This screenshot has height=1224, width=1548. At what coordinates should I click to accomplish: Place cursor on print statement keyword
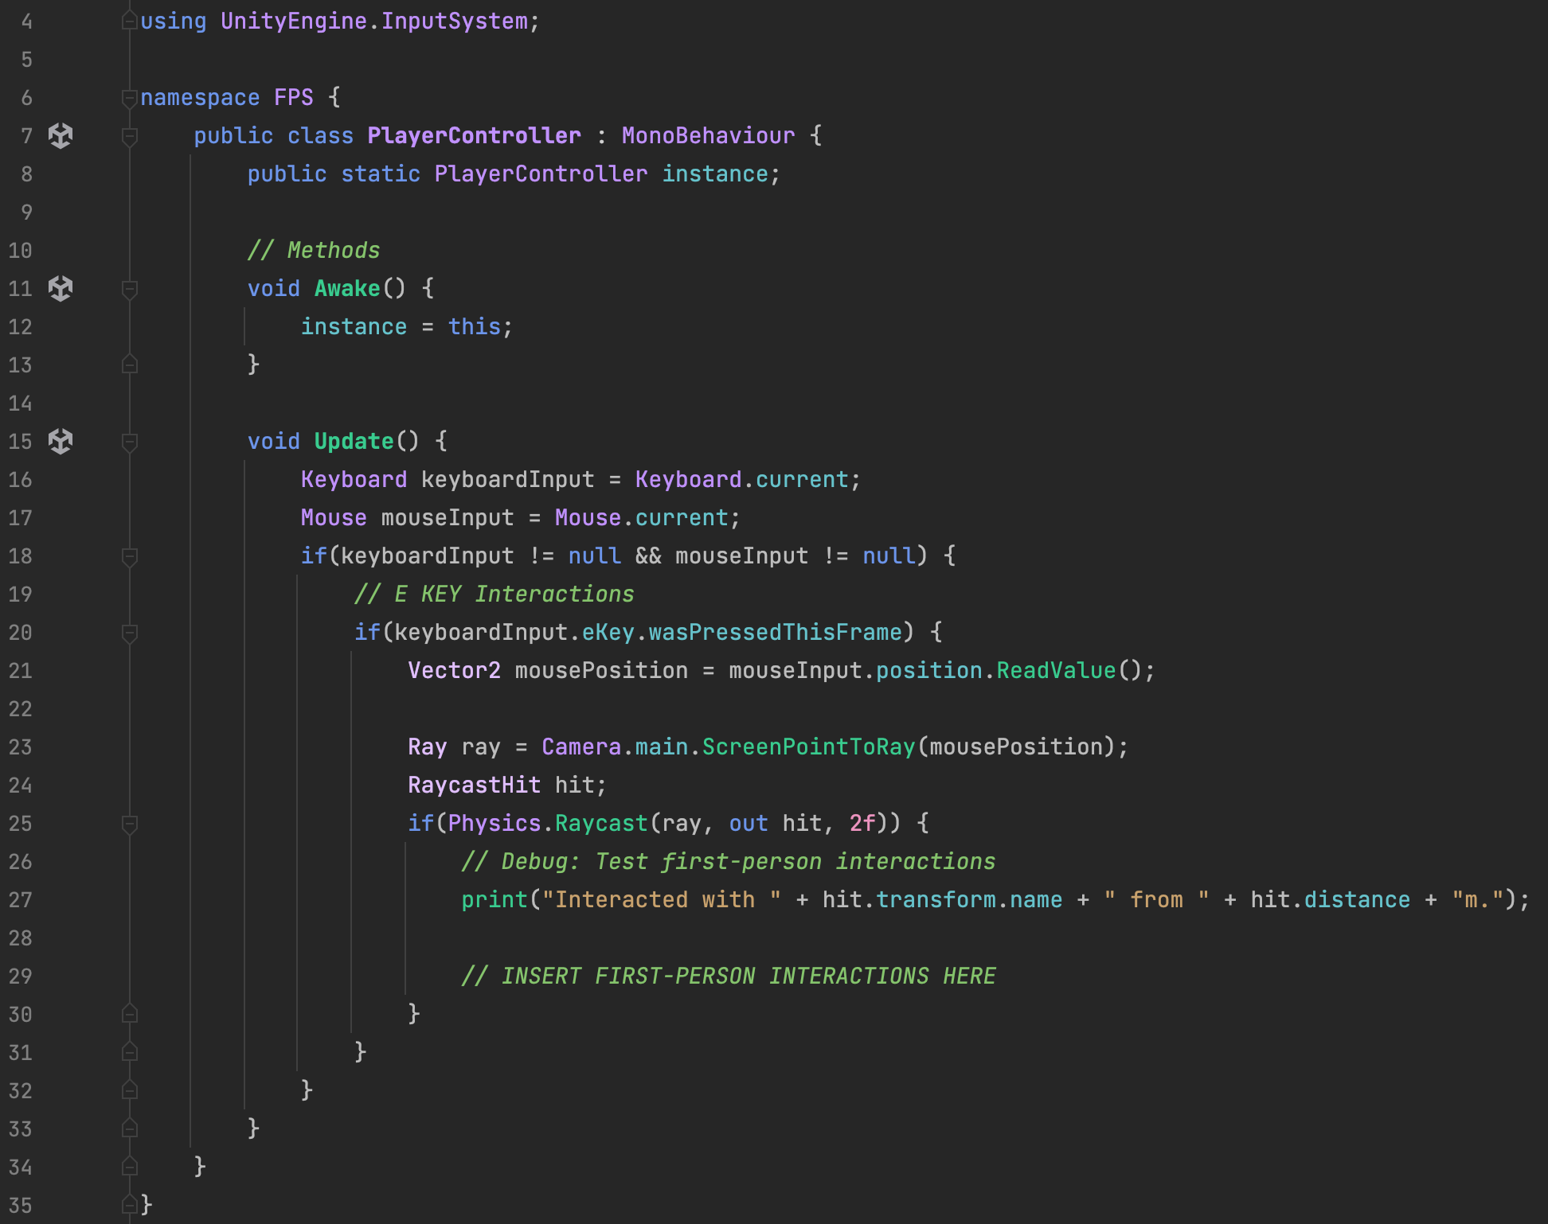pyautogui.click(x=494, y=900)
